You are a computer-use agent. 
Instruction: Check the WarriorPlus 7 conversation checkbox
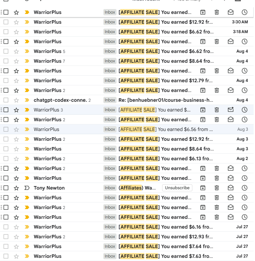6,61
